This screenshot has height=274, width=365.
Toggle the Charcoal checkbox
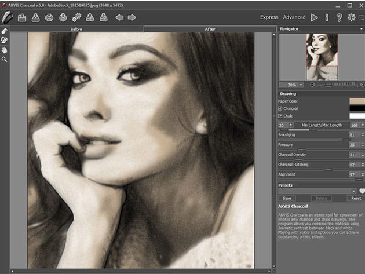(281, 108)
